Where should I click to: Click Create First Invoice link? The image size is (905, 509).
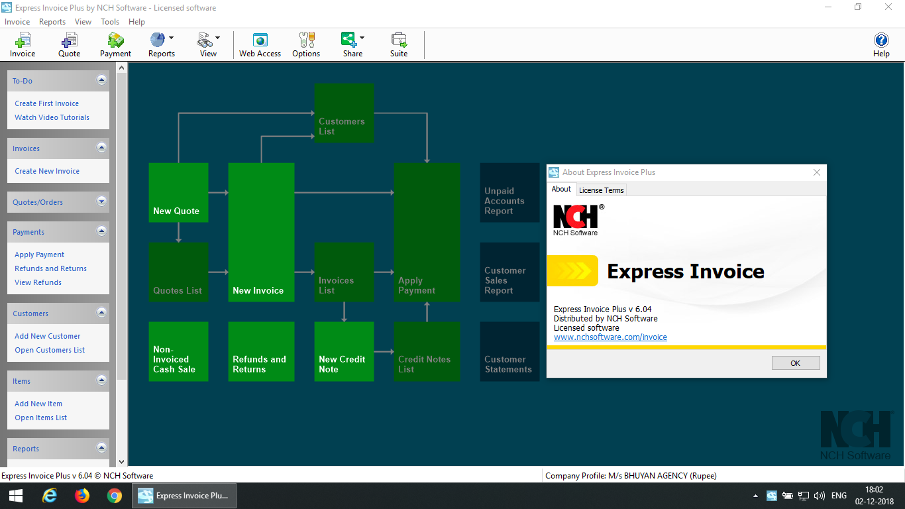pyautogui.click(x=47, y=103)
